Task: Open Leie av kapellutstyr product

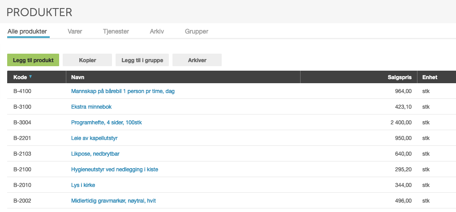Action: pos(94,138)
